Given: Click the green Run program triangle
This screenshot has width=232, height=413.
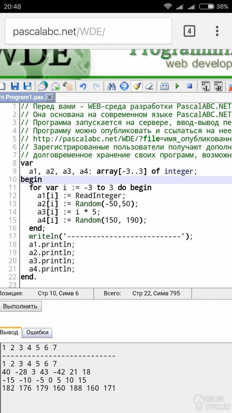Looking at the screenshot, I should (177, 86).
